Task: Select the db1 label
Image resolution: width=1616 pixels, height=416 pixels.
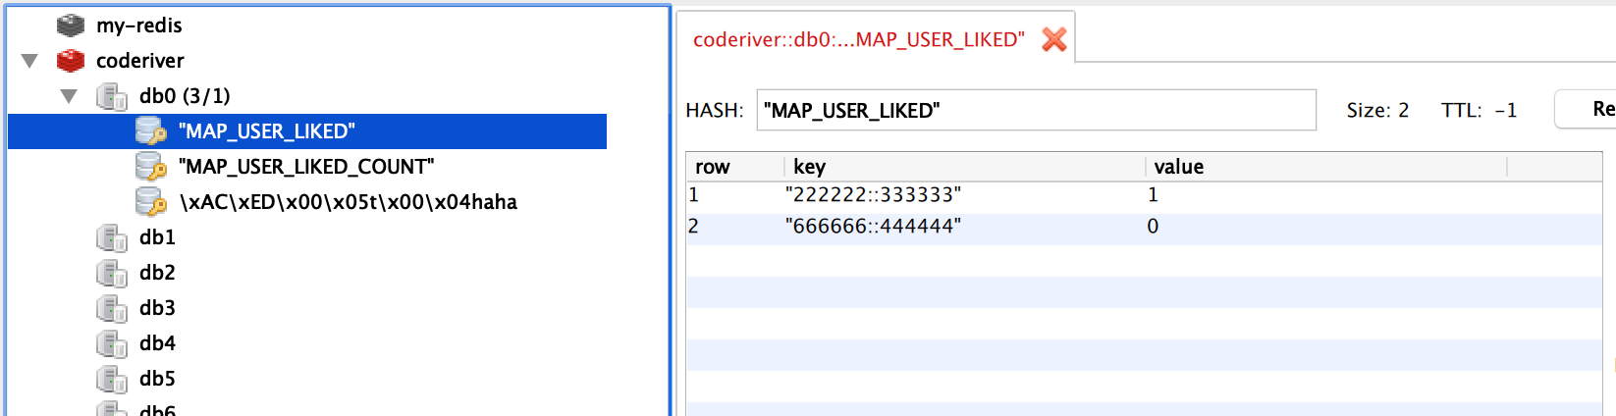Action: click(157, 237)
